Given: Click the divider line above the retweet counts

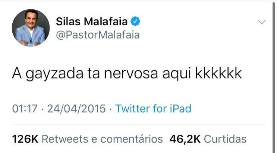Looking at the screenshot, I should point(139,124).
